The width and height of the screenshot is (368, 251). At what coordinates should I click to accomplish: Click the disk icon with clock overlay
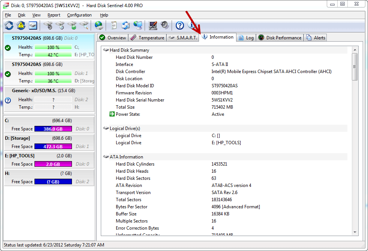click(x=60, y=25)
